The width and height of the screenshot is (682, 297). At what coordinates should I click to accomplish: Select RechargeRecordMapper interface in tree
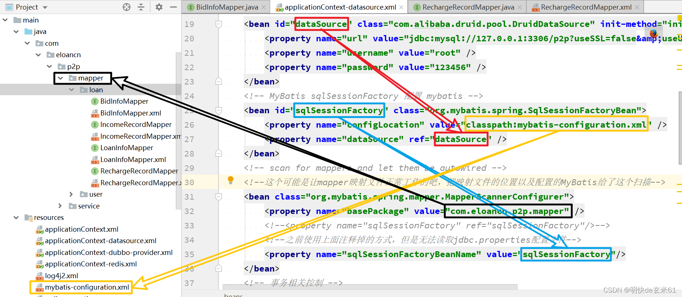coord(139,171)
